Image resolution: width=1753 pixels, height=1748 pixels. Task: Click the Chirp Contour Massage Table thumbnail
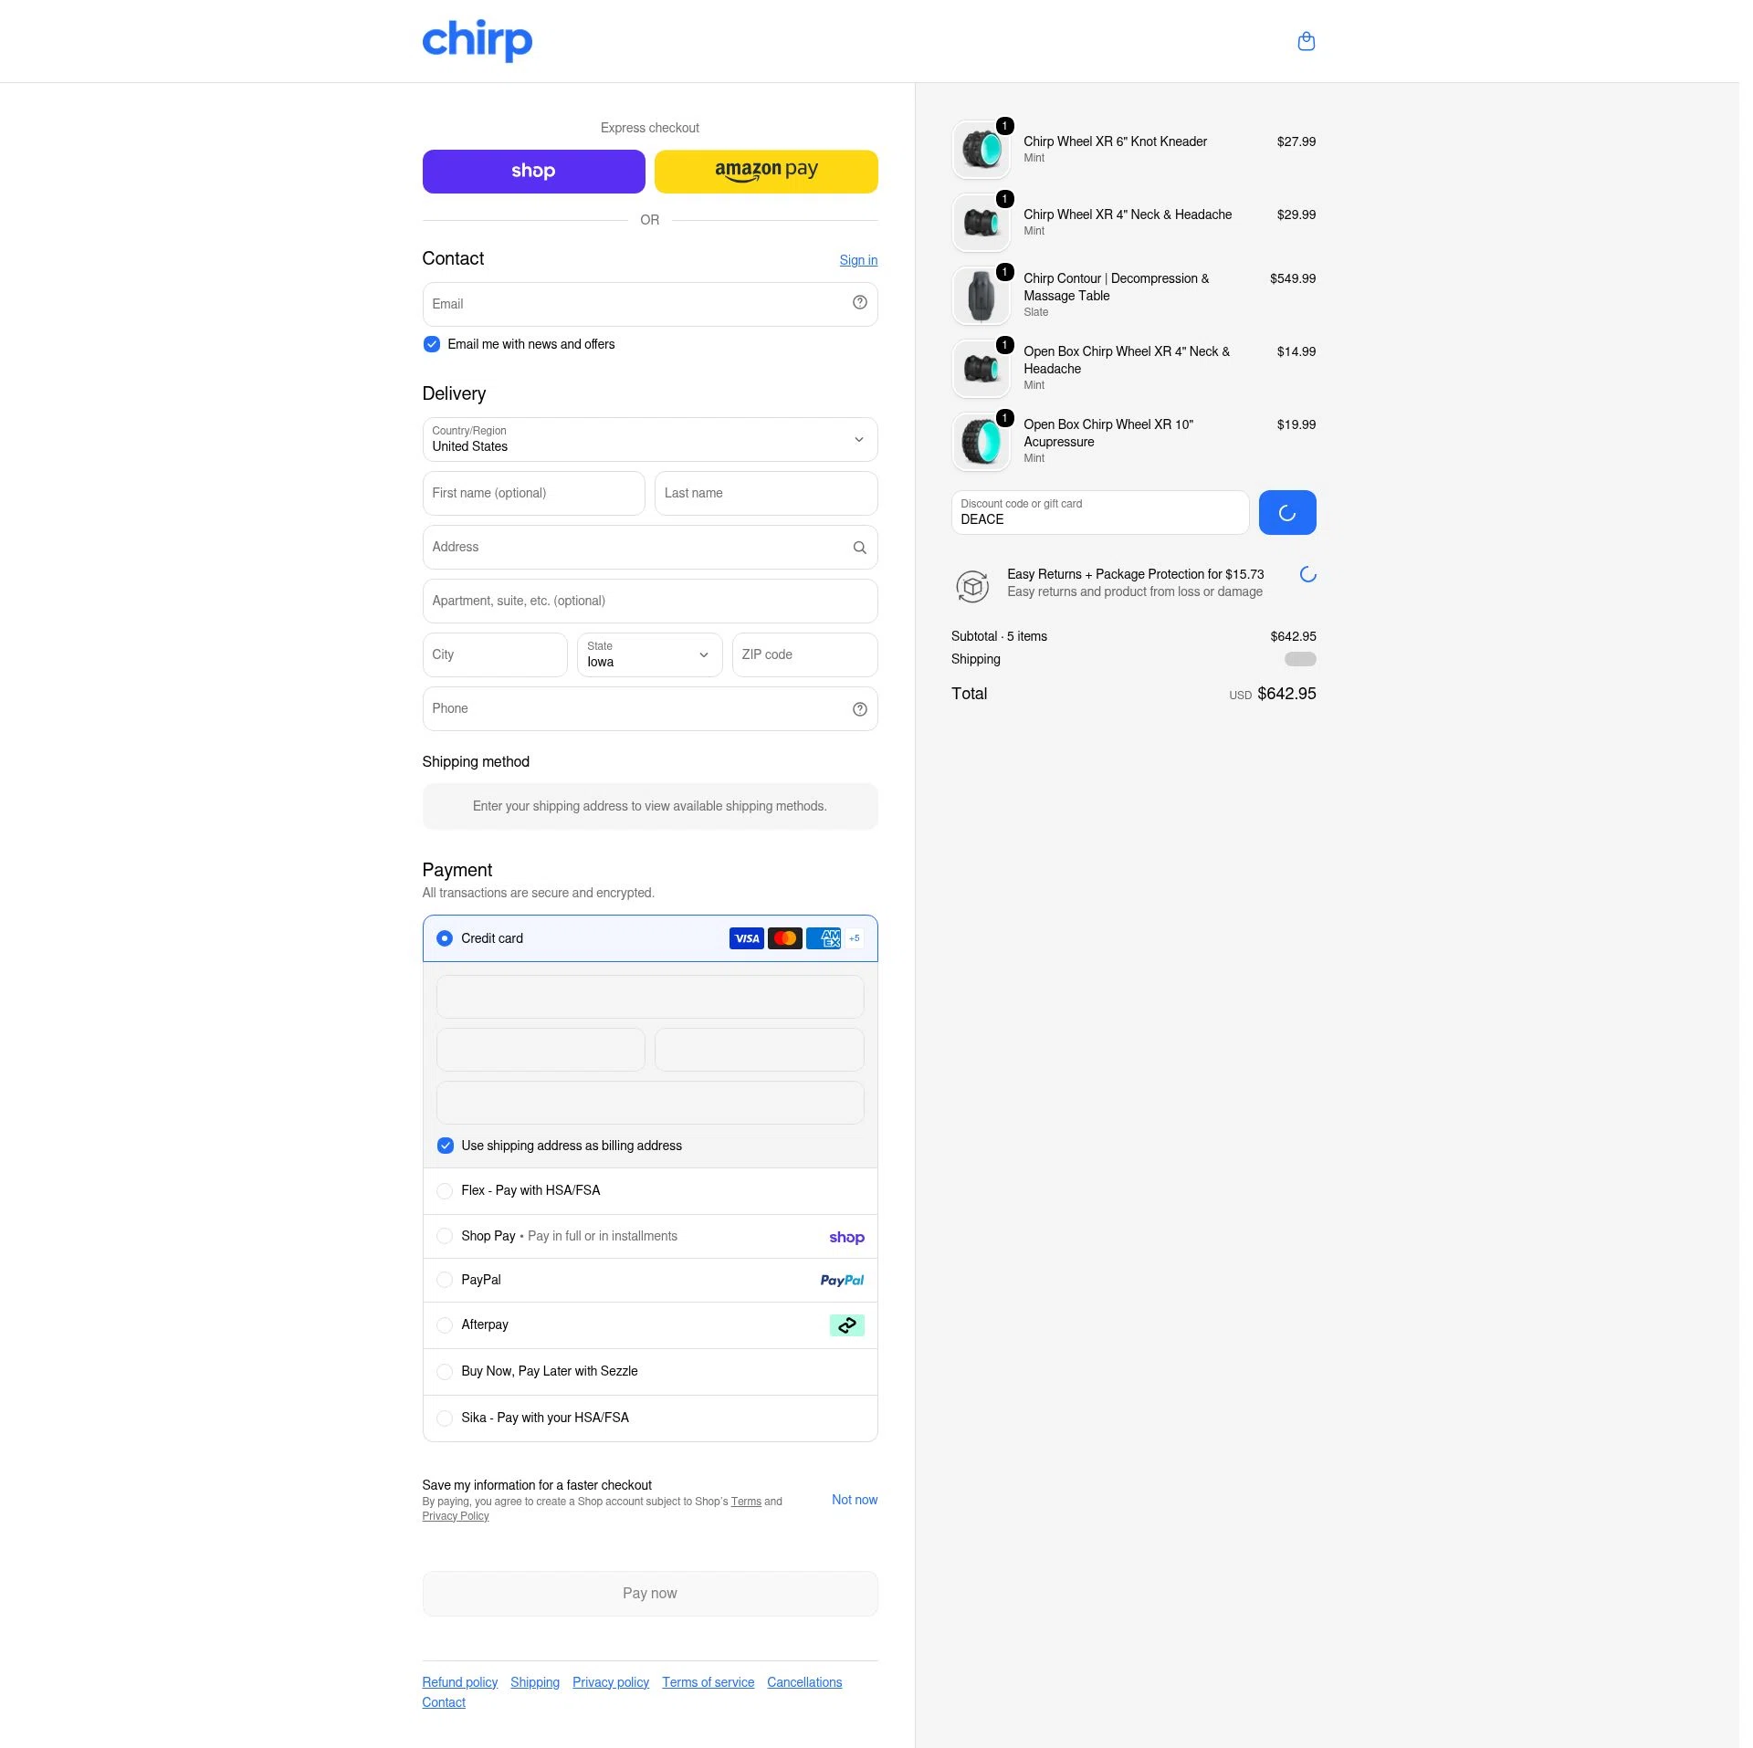tap(981, 296)
